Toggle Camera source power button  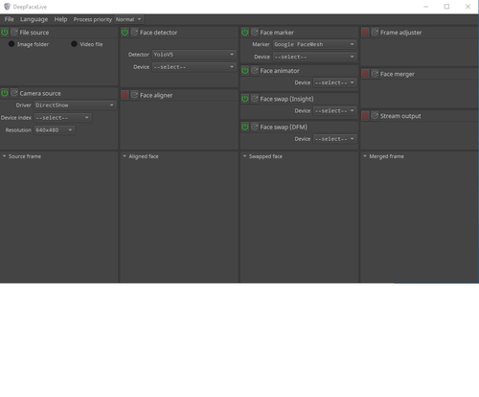coord(5,93)
